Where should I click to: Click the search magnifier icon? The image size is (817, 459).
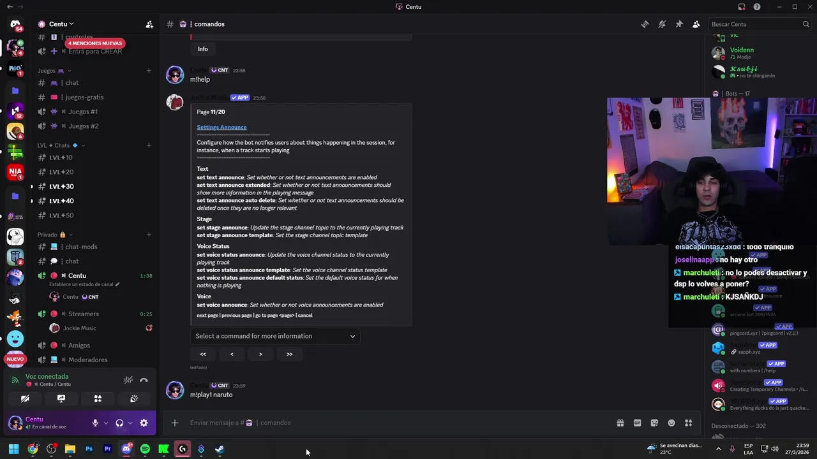click(x=806, y=24)
